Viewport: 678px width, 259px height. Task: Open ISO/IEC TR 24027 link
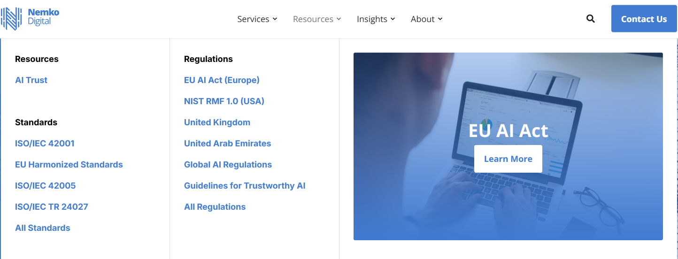pos(52,207)
